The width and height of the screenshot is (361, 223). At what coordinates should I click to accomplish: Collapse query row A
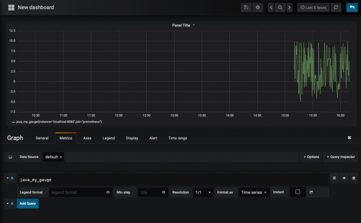(7, 178)
